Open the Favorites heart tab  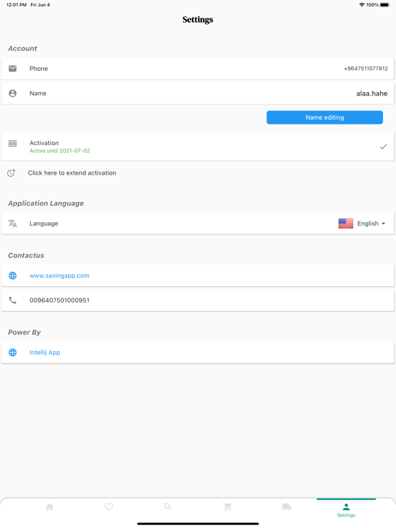tap(109, 507)
